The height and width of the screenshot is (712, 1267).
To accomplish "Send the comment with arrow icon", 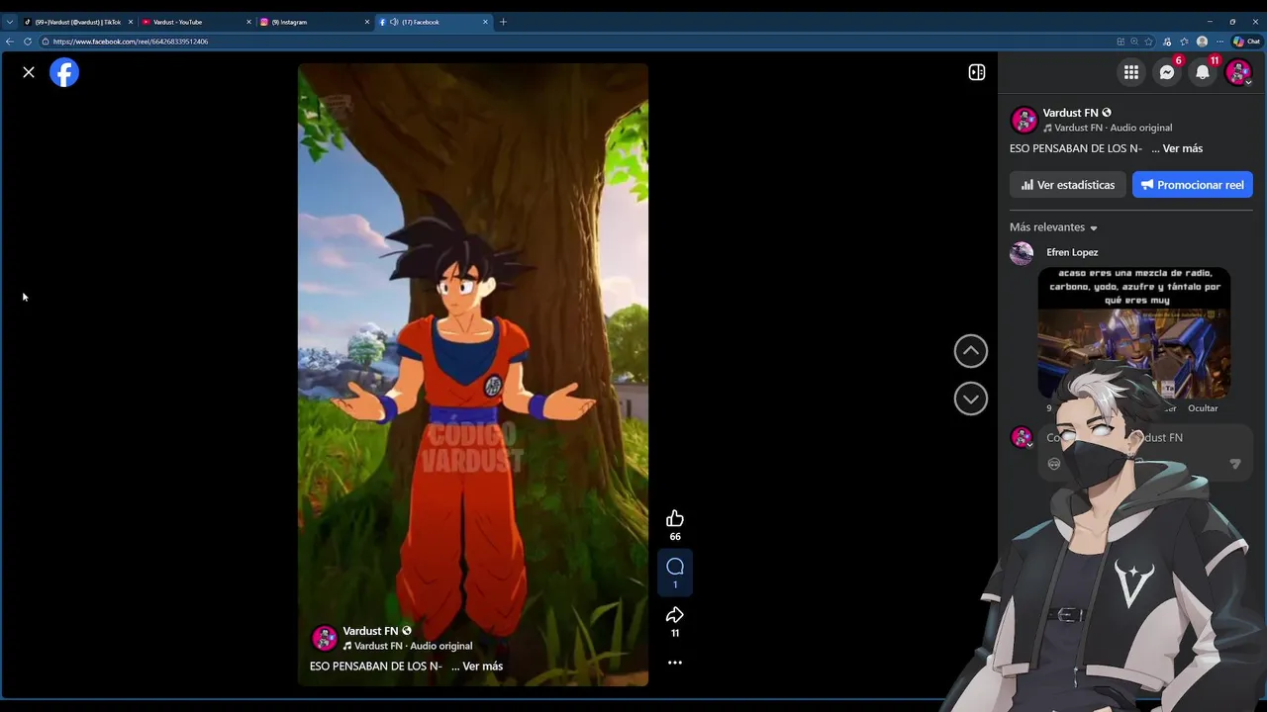I will tap(1235, 464).
